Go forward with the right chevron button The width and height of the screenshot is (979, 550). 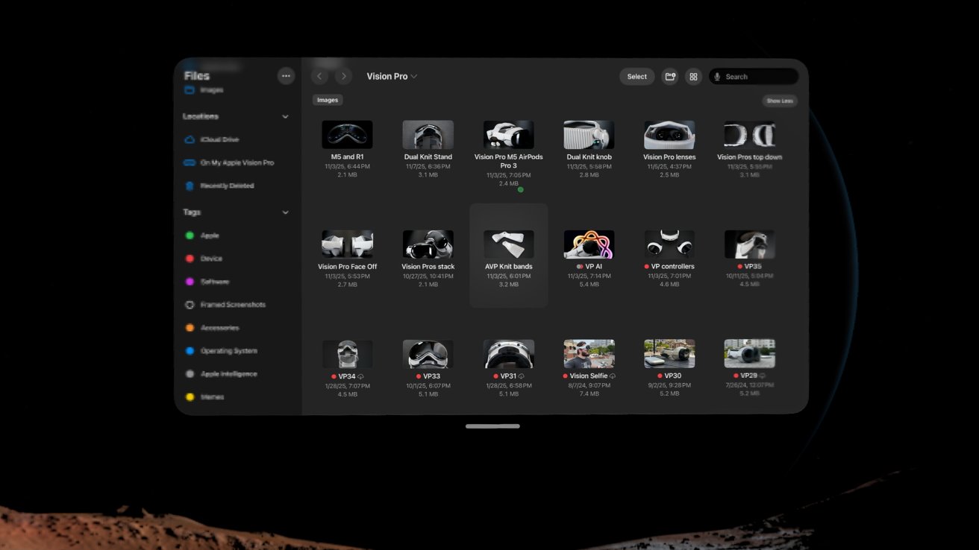tap(343, 76)
